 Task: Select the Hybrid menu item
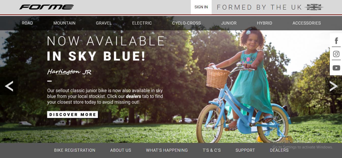264,23
